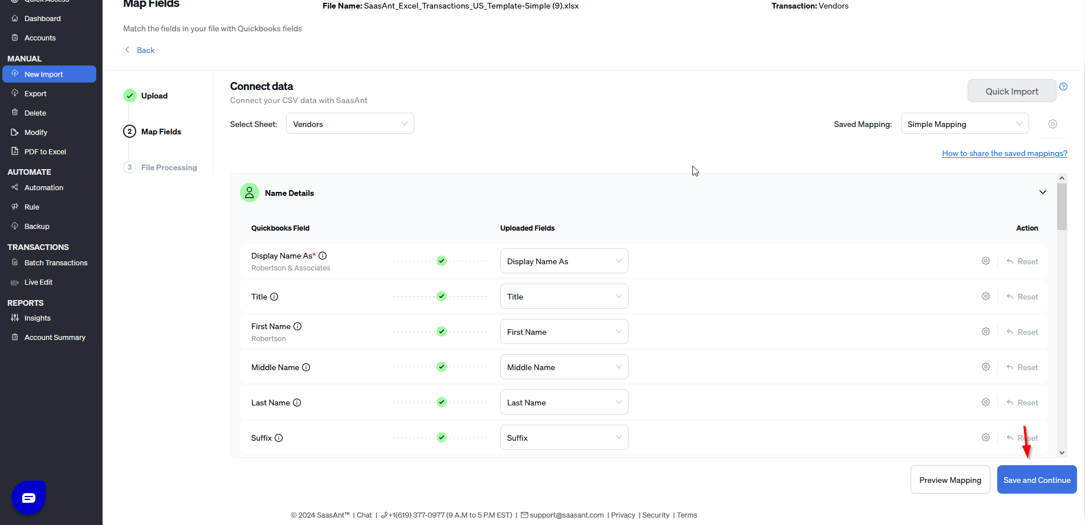1085x525 pixels.
Task: Click green match indicator for First Name row
Action: [x=442, y=331]
